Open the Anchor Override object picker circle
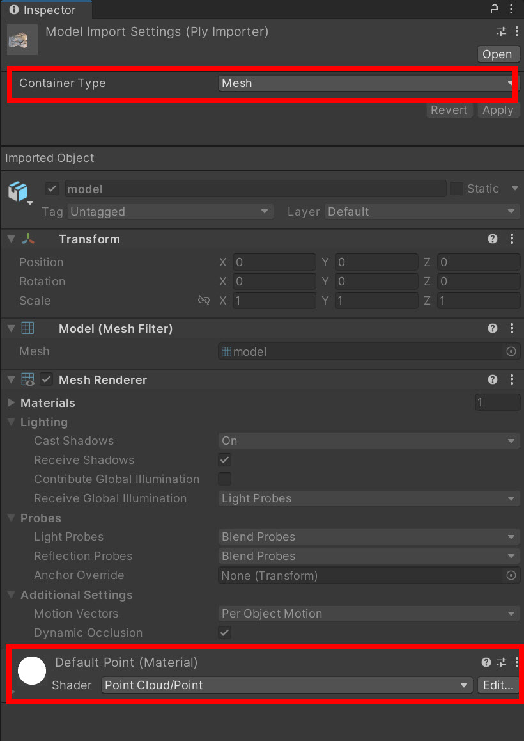The width and height of the screenshot is (524, 741). coord(511,575)
